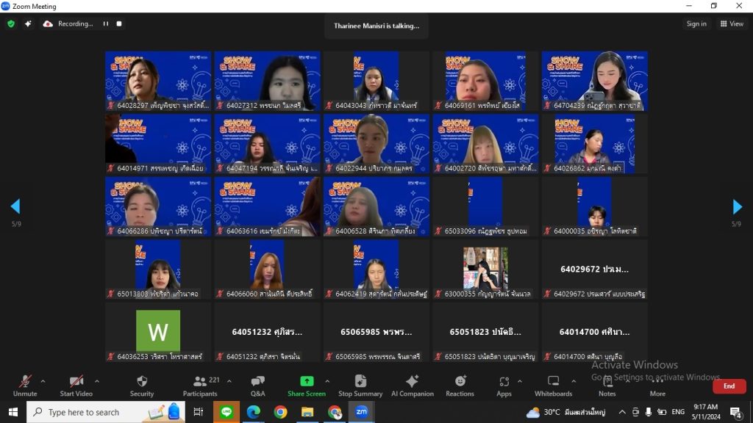The width and height of the screenshot is (753, 423).
Task: Open Microsoft Edge from the taskbar
Action: pos(254,412)
